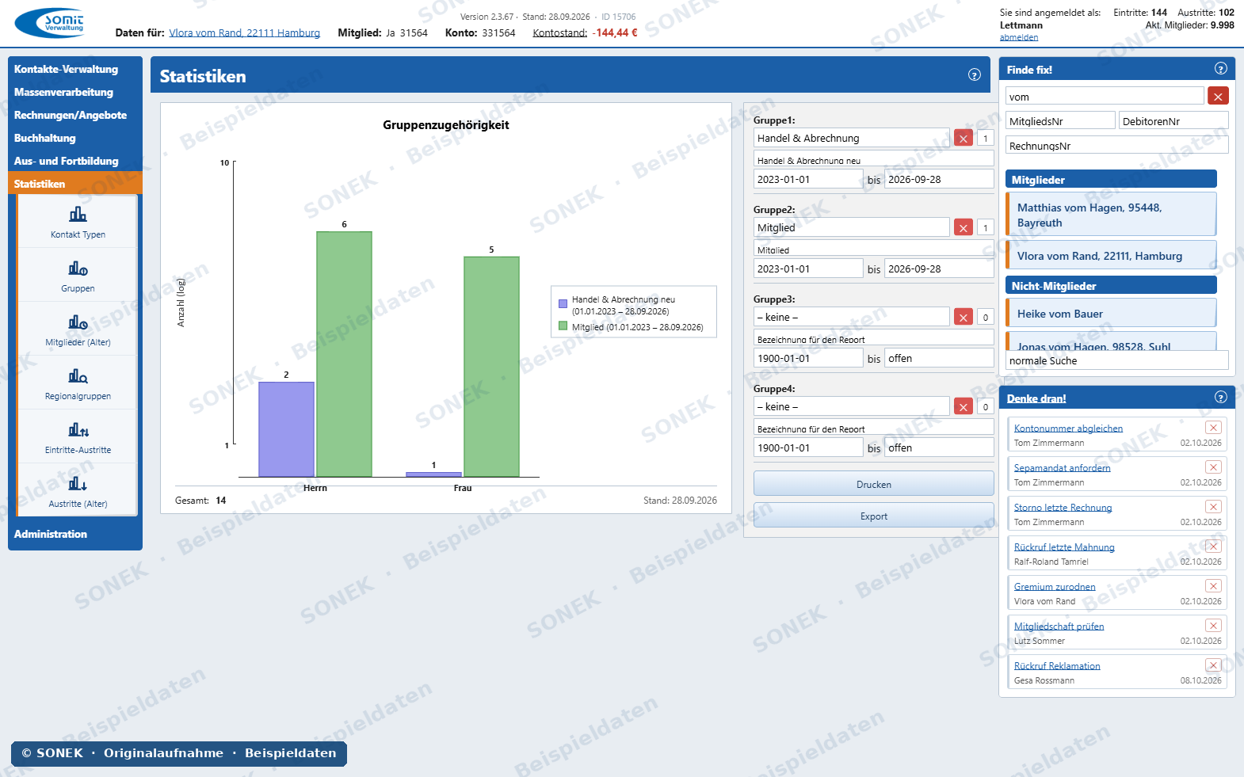The width and height of the screenshot is (1244, 777).
Task: Open the Austritte (Alter) statistics icon
Action: [x=78, y=484]
